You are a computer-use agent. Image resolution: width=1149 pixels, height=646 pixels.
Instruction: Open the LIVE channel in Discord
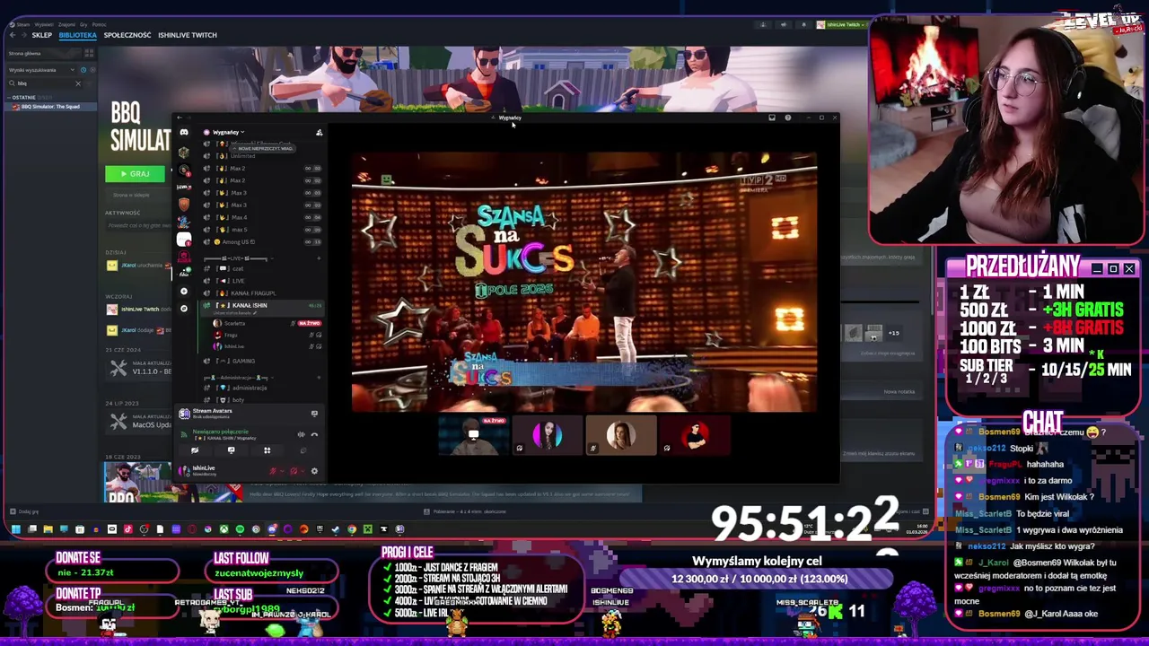[x=260, y=281]
